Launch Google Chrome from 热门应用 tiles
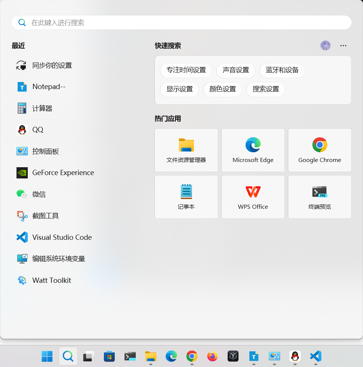 tap(319, 150)
